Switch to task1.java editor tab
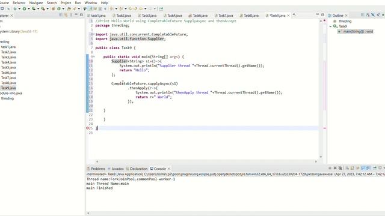This screenshot has width=385, height=216. point(96,16)
